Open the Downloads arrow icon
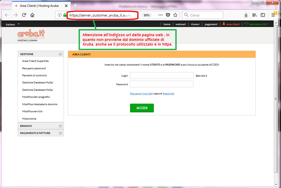281x188 pixels. click(246, 15)
